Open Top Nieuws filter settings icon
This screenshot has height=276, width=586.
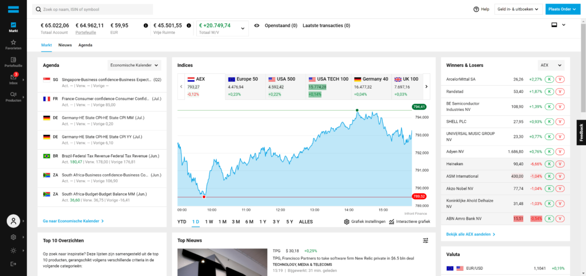(425, 241)
